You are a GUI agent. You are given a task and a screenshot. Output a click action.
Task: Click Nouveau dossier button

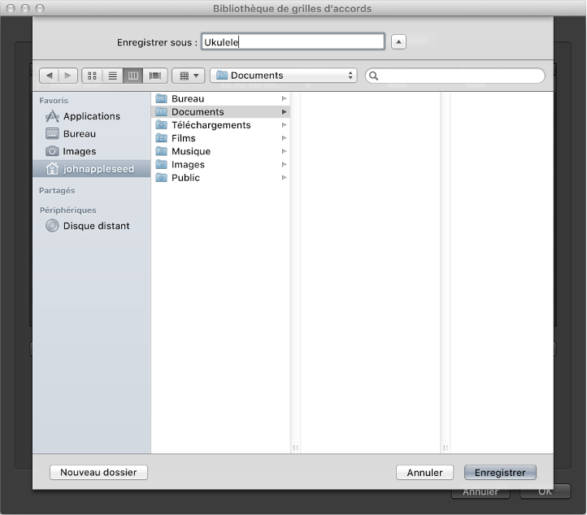pyautogui.click(x=99, y=473)
